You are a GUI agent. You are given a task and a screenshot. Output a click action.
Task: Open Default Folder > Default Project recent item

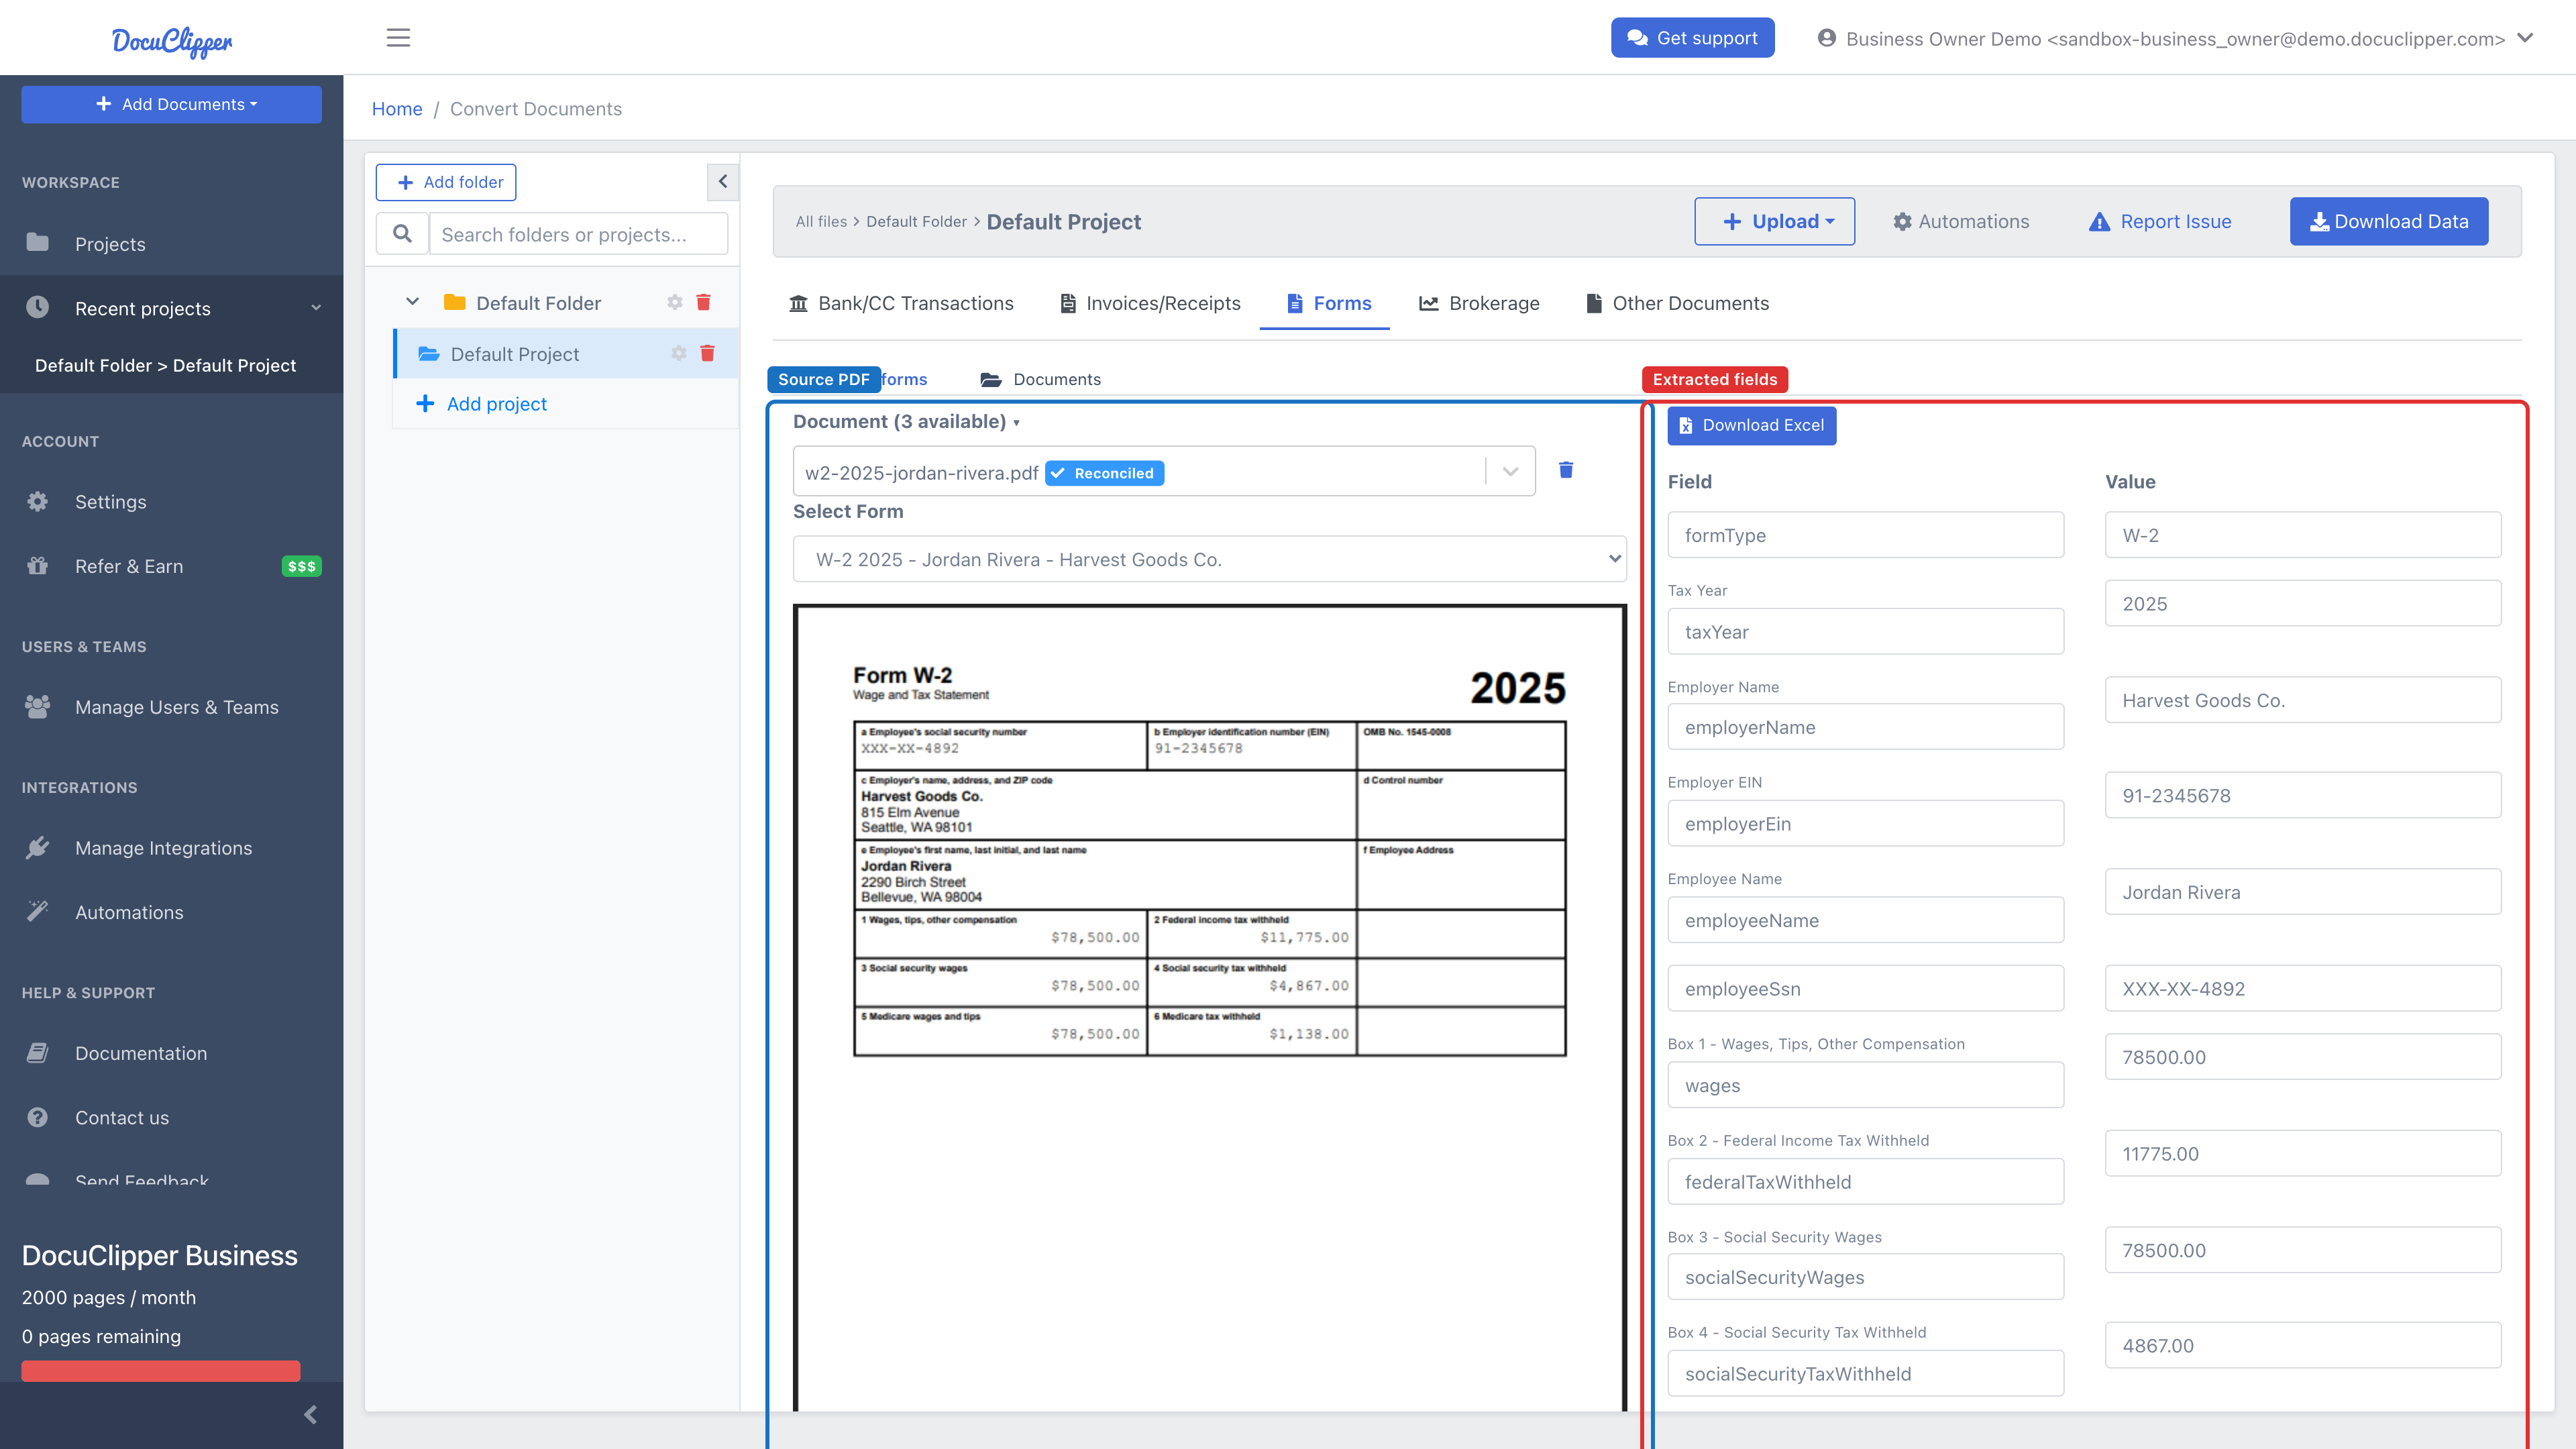[165, 365]
